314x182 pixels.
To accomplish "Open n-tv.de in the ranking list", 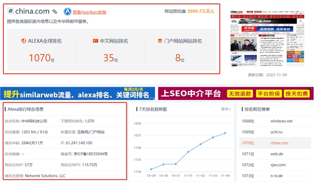I will 276,176.
